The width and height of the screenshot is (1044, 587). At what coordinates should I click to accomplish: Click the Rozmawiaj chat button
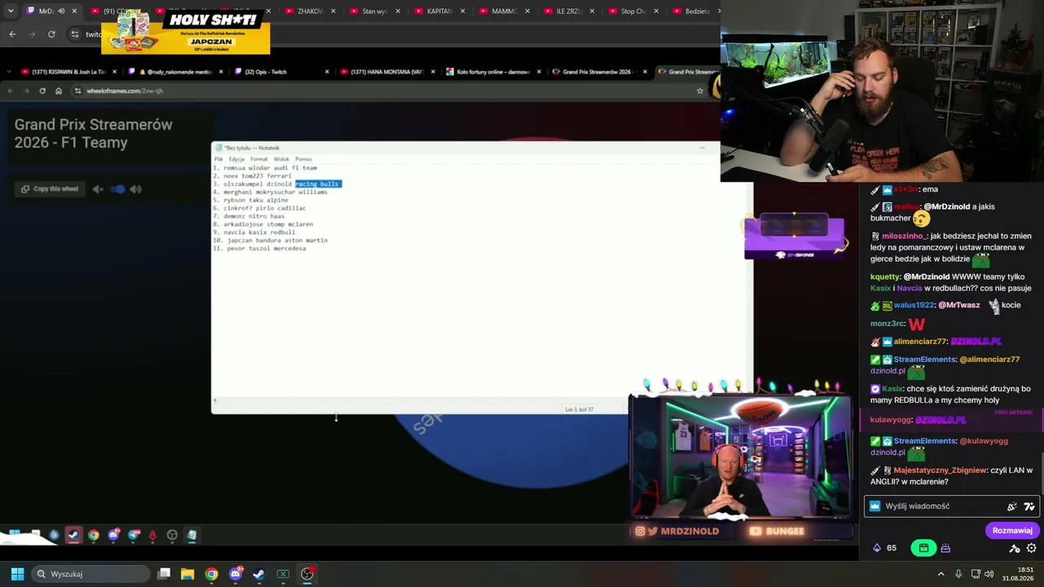click(1012, 531)
